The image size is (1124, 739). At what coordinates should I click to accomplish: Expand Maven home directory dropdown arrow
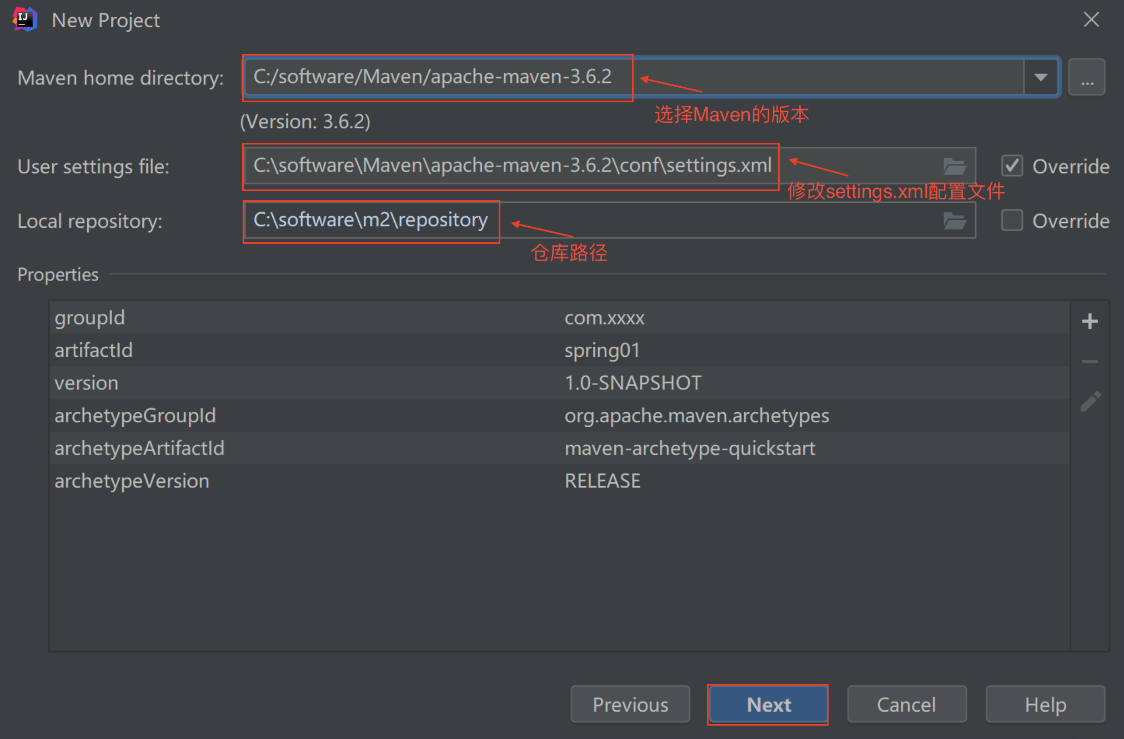click(1041, 77)
